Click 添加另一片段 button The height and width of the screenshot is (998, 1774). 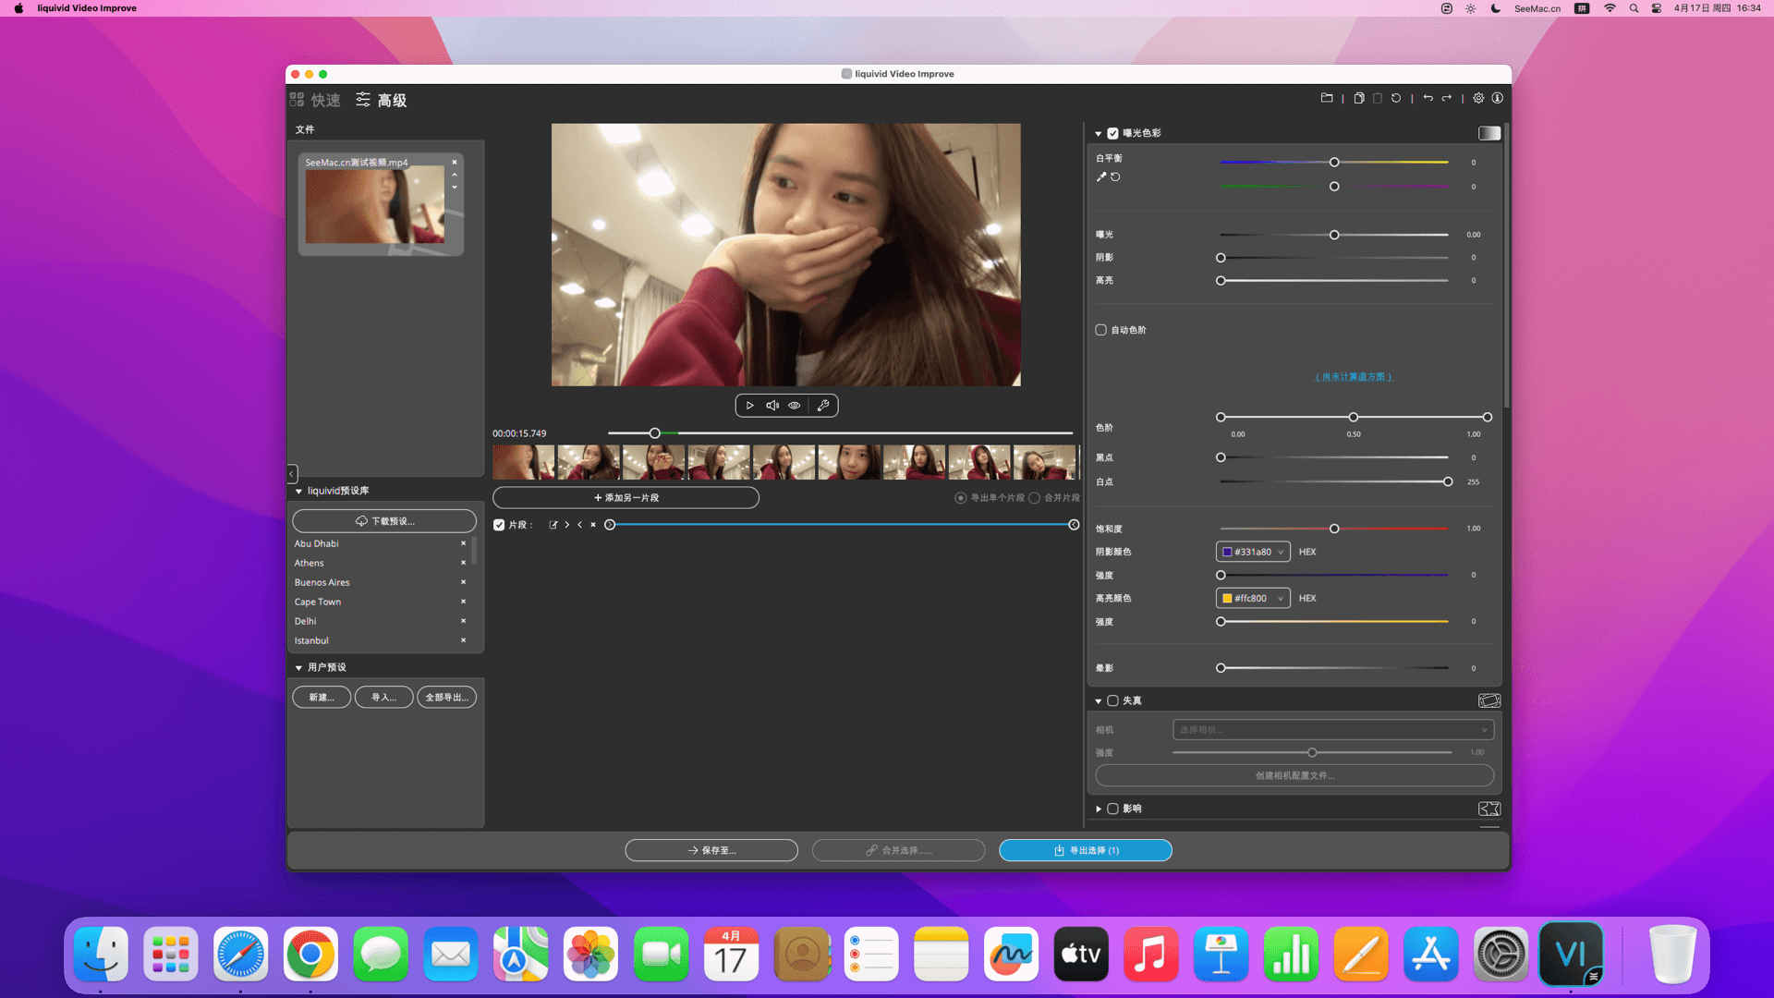tap(626, 498)
